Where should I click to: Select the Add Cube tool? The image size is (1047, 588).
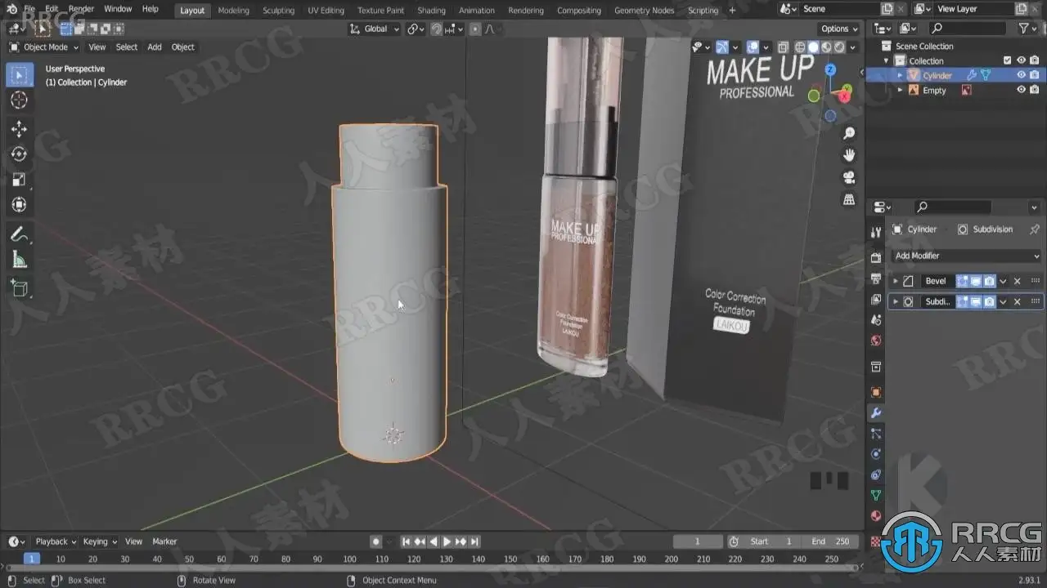[19, 287]
